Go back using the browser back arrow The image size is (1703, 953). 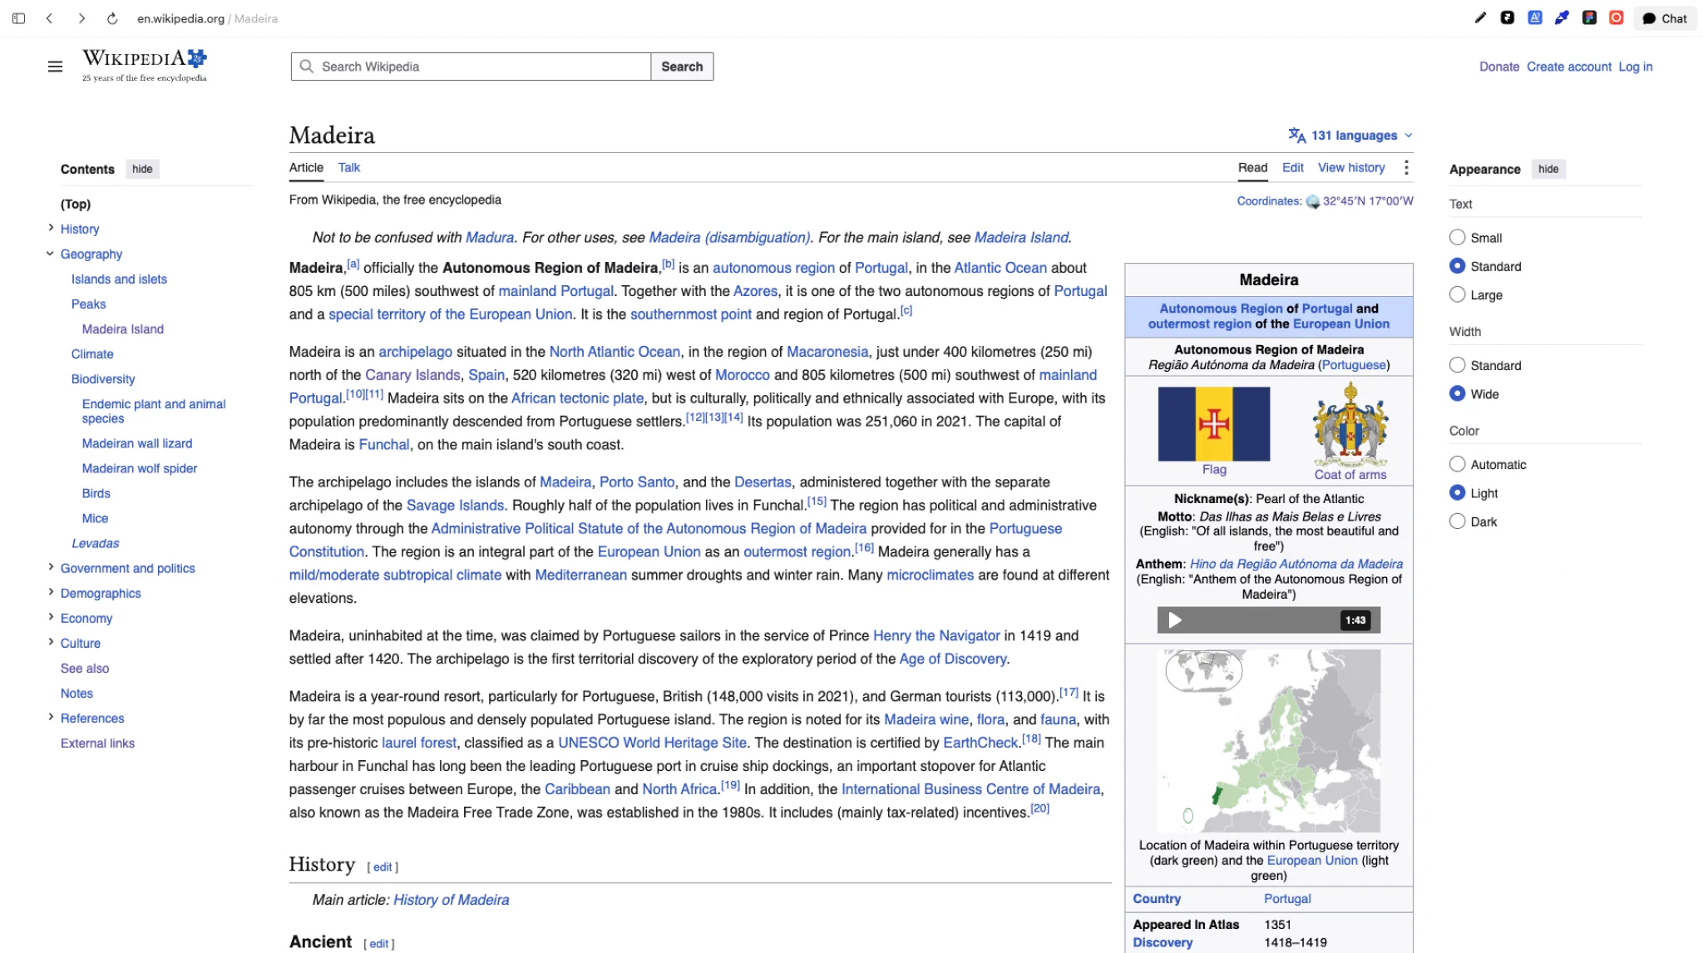[50, 18]
